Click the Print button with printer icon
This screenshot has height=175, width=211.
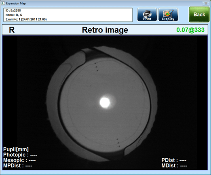[147, 15]
